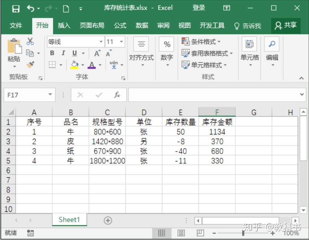Toggle Underline formatting
Viewport: 309px width, 240px height.
click(x=75, y=53)
